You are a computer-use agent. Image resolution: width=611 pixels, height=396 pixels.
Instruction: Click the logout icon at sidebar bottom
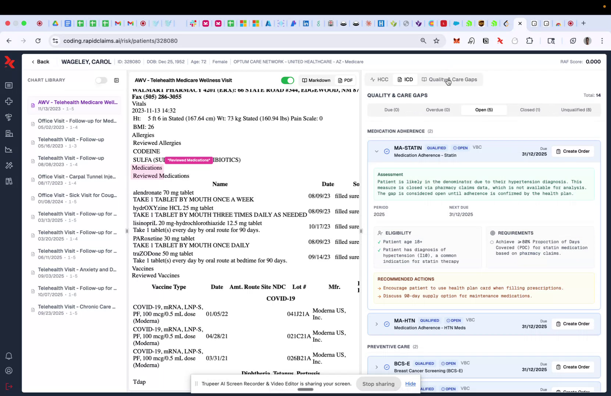click(9, 386)
